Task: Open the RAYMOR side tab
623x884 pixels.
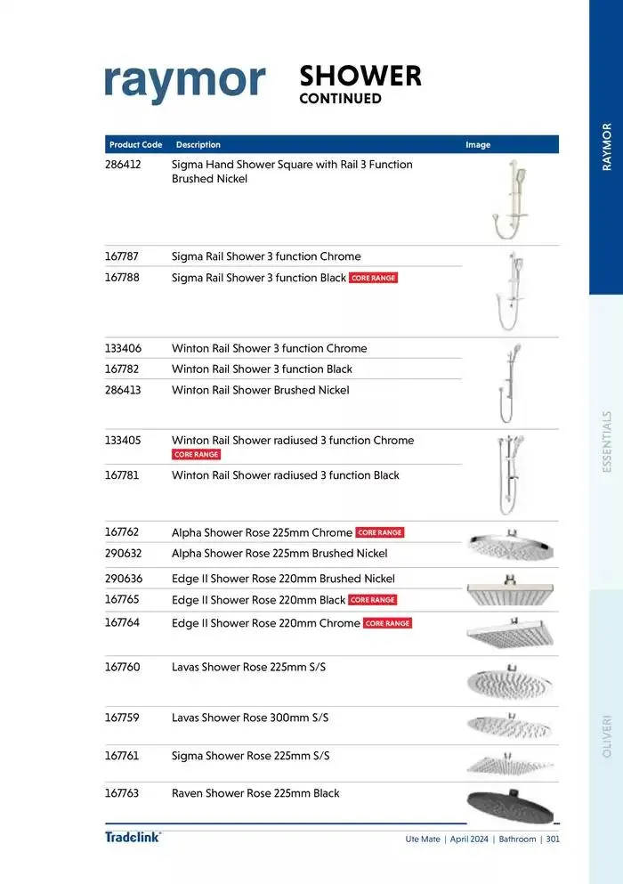Action: click(x=607, y=147)
